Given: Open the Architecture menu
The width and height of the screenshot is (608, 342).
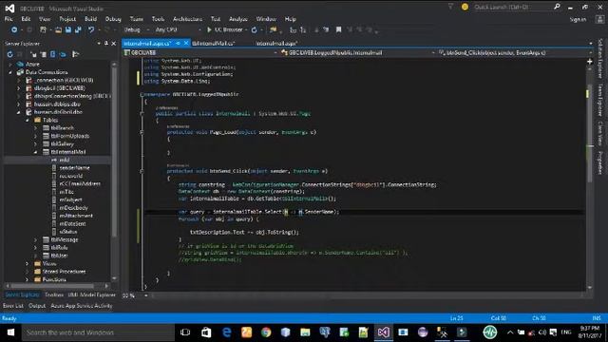Looking at the screenshot, I should point(188,19).
